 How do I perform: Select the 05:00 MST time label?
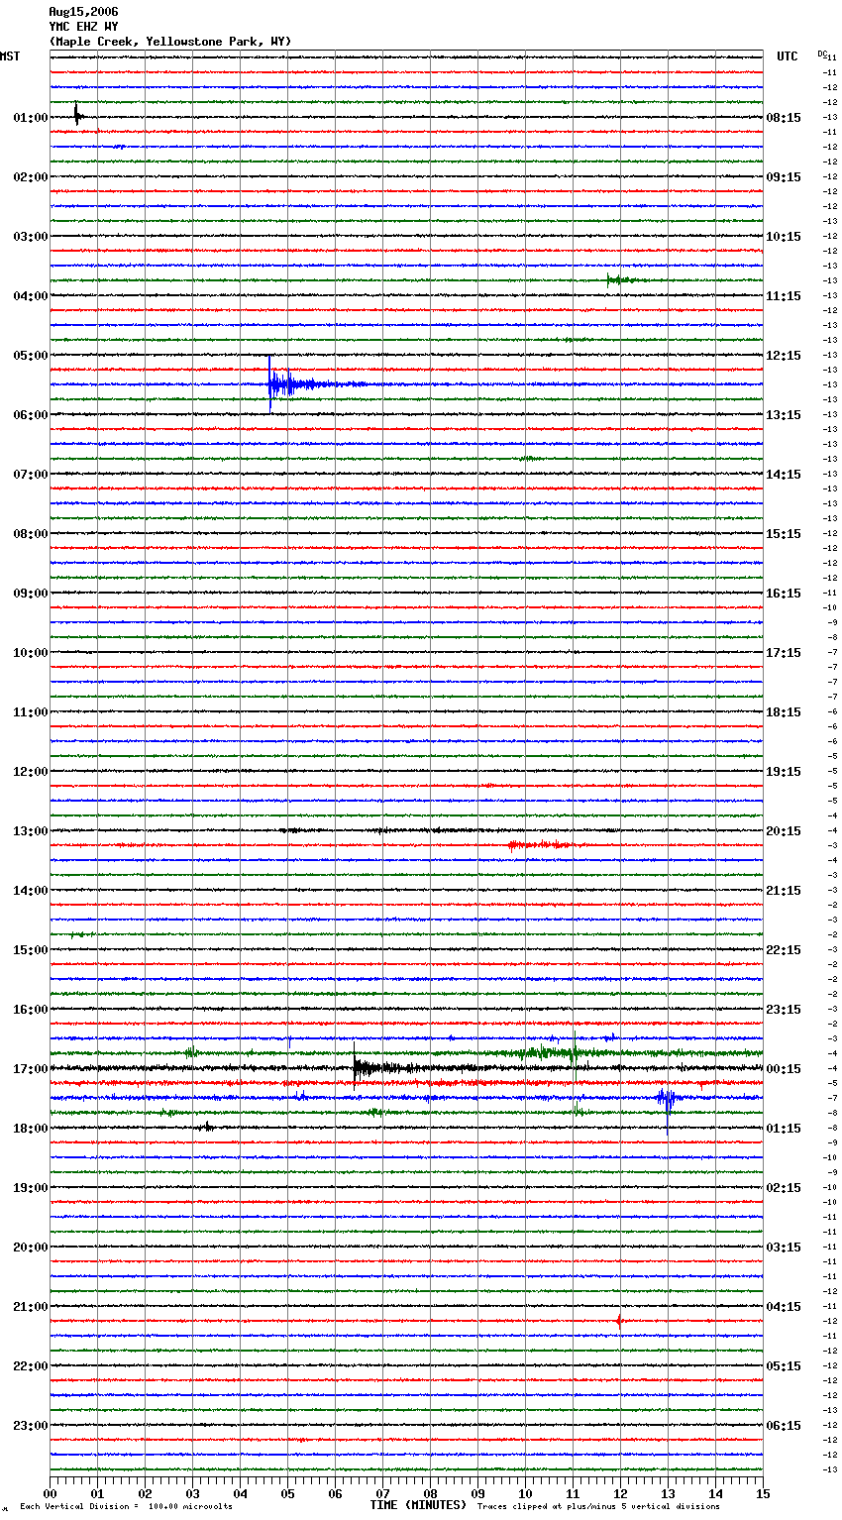pyautogui.click(x=31, y=356)
